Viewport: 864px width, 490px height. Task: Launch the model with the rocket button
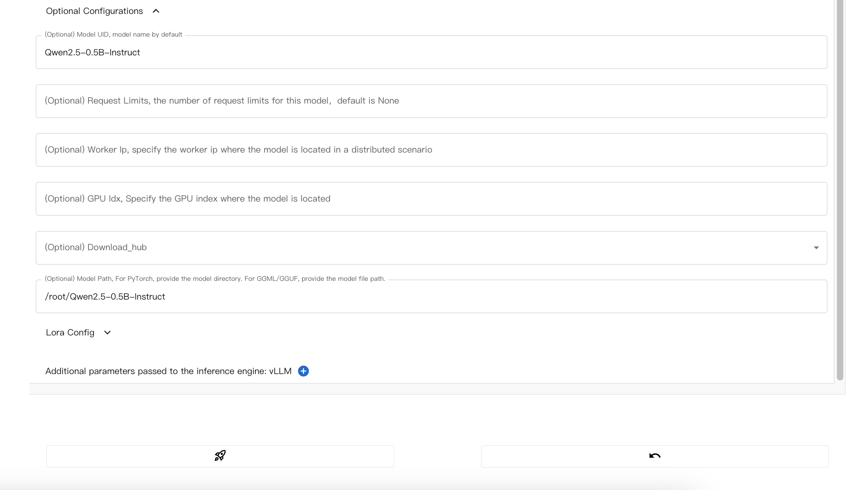pyautogui.click(x=220, y=456)
